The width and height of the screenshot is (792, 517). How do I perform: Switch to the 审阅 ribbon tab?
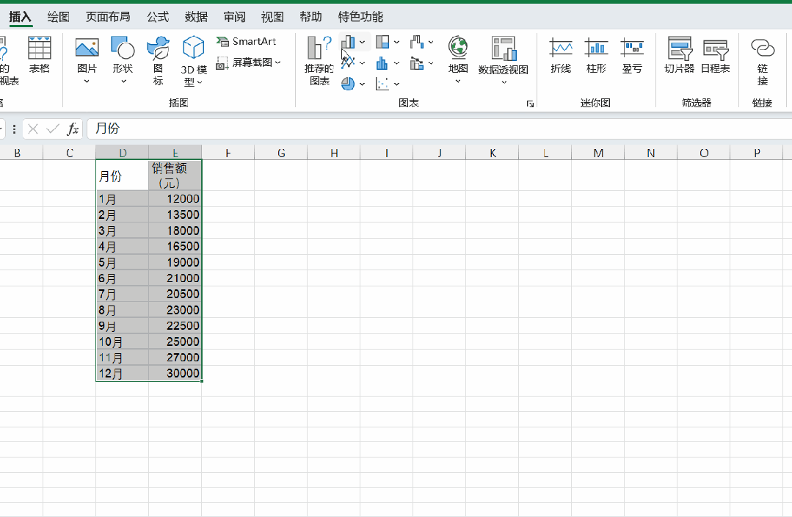tap(234, 17)
